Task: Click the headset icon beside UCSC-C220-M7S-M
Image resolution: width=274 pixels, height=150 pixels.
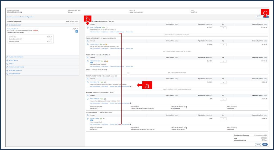Action: pyautogui.click(x=107, y=27)
